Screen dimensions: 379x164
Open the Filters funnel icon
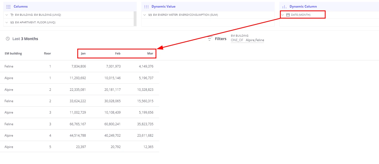click(x=210, y=39)
